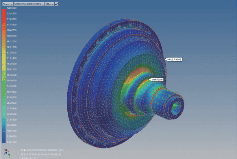Click the Min:3.71E-02 probe label
This screenshot has height=159, width=237.
pos(174,60)
